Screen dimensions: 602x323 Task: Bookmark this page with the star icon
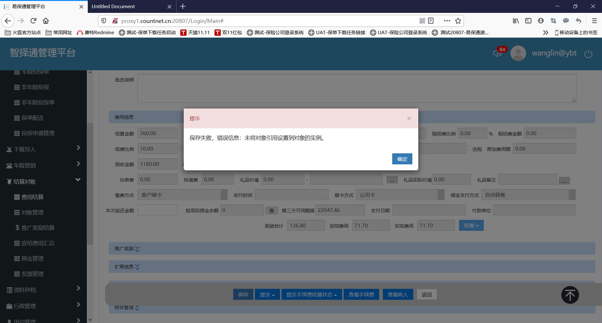click(458, 21)
